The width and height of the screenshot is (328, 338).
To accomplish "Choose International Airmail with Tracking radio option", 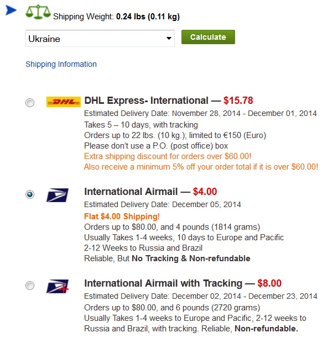I will pyautogui.click(x=30, y=286).
